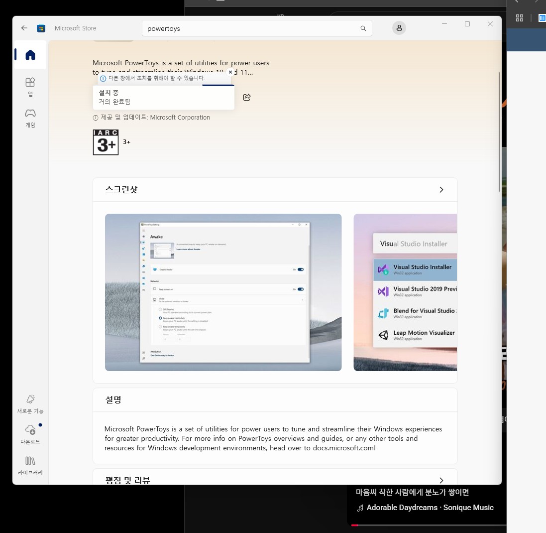Click the info icon in the notification banner
The height and width of the screenshot is (533, 546).
(x=103, y=78)
